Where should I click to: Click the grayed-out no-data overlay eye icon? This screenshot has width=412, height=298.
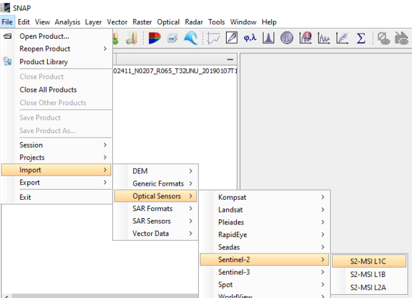point(383,38)
